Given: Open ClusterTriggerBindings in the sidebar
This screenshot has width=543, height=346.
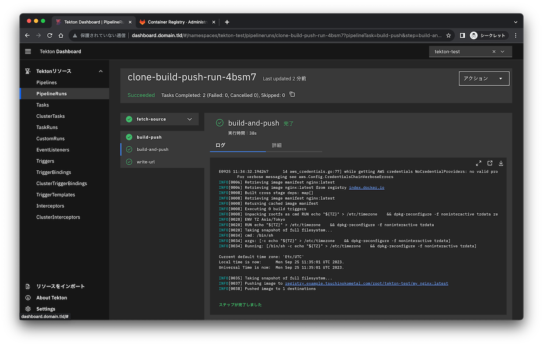Looking at the screenshot, I should coord(64,184).
